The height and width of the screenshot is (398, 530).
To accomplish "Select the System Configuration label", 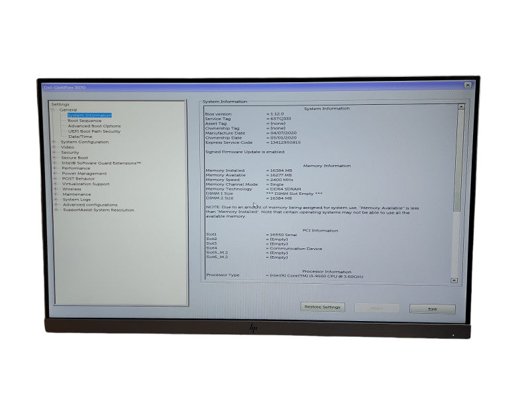I will pyautogui.click(x=85, y=142).
